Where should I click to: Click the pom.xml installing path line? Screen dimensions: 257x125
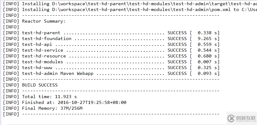(x=139, y=9)
